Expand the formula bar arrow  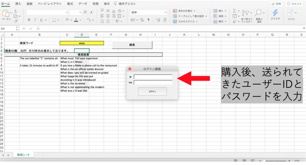click(304, 28)
